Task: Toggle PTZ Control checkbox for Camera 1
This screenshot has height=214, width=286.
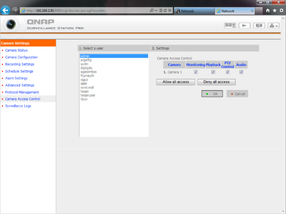Action: pyautogui.click(x=228, y=72)
